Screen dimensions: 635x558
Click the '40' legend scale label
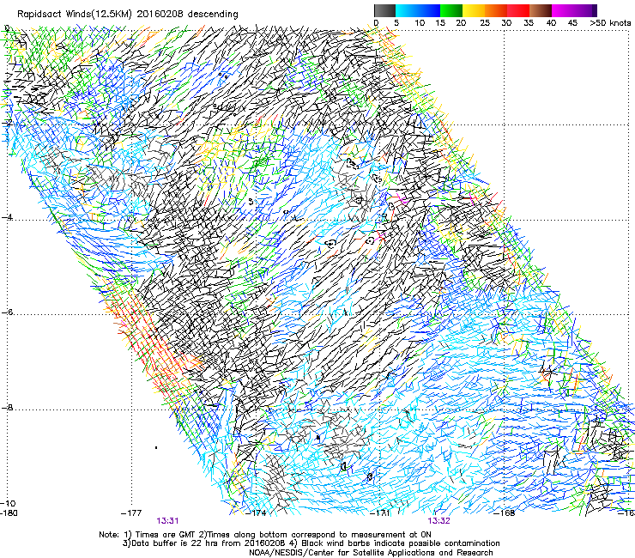pyautogui.click(x=551, y=22)
